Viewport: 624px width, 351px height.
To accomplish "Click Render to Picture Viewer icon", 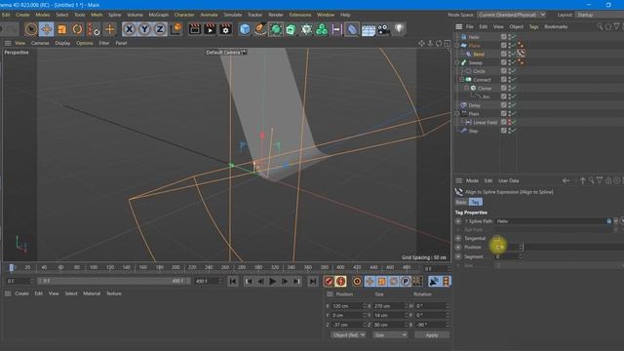I will (x=210, y=29).
